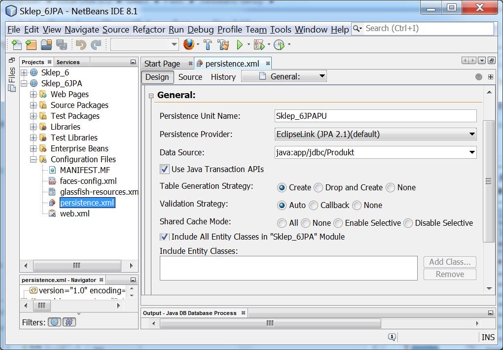Viewport: 503px width, 350px height.
Task: Click the notifications icon in status bar
Action: (x=392, y=337)
